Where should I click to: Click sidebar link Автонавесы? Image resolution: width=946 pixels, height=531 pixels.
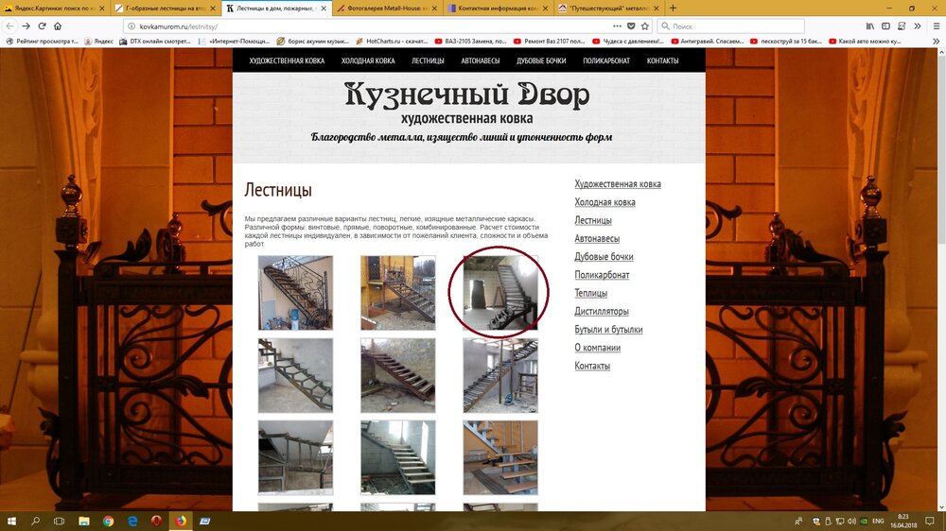click(x=597, y=239)
